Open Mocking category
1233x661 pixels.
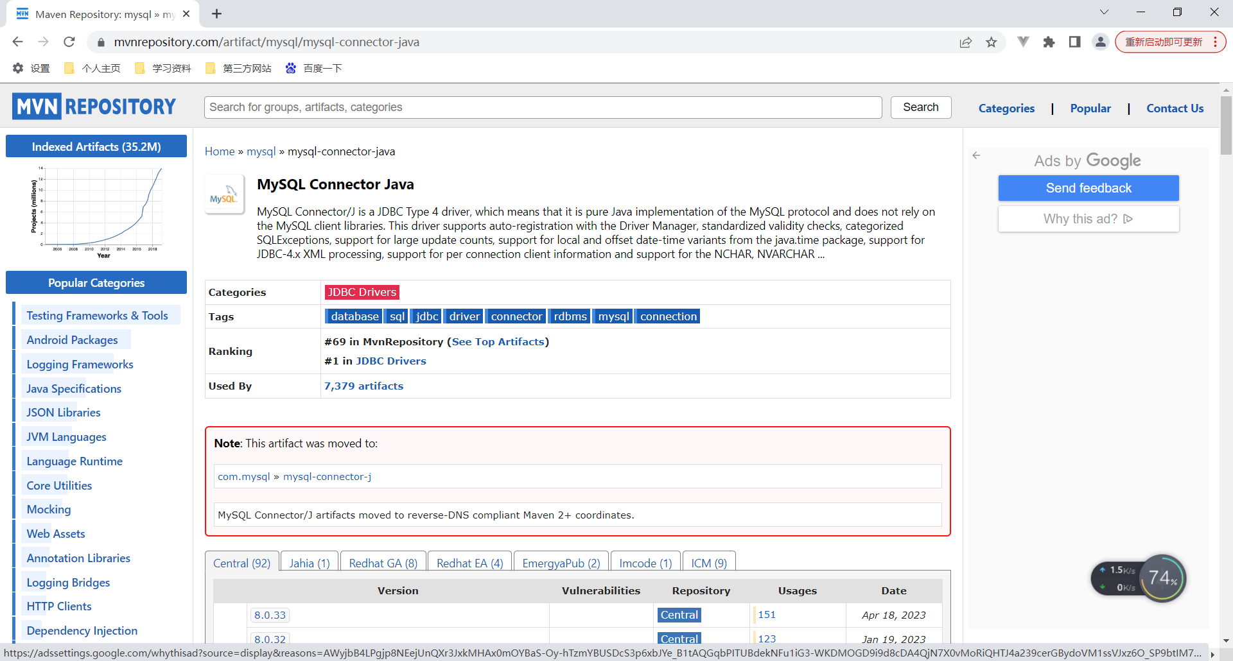click(x=49, y=509)
